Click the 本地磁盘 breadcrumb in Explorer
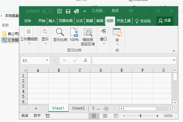Viewport: 183px width, 122px height. click(x=12, y=15)
